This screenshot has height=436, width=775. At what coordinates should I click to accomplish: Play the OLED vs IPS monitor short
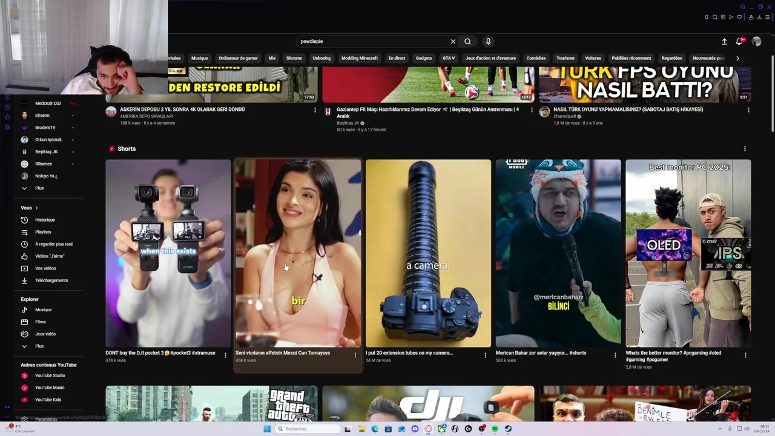click(x=688, y=253)
